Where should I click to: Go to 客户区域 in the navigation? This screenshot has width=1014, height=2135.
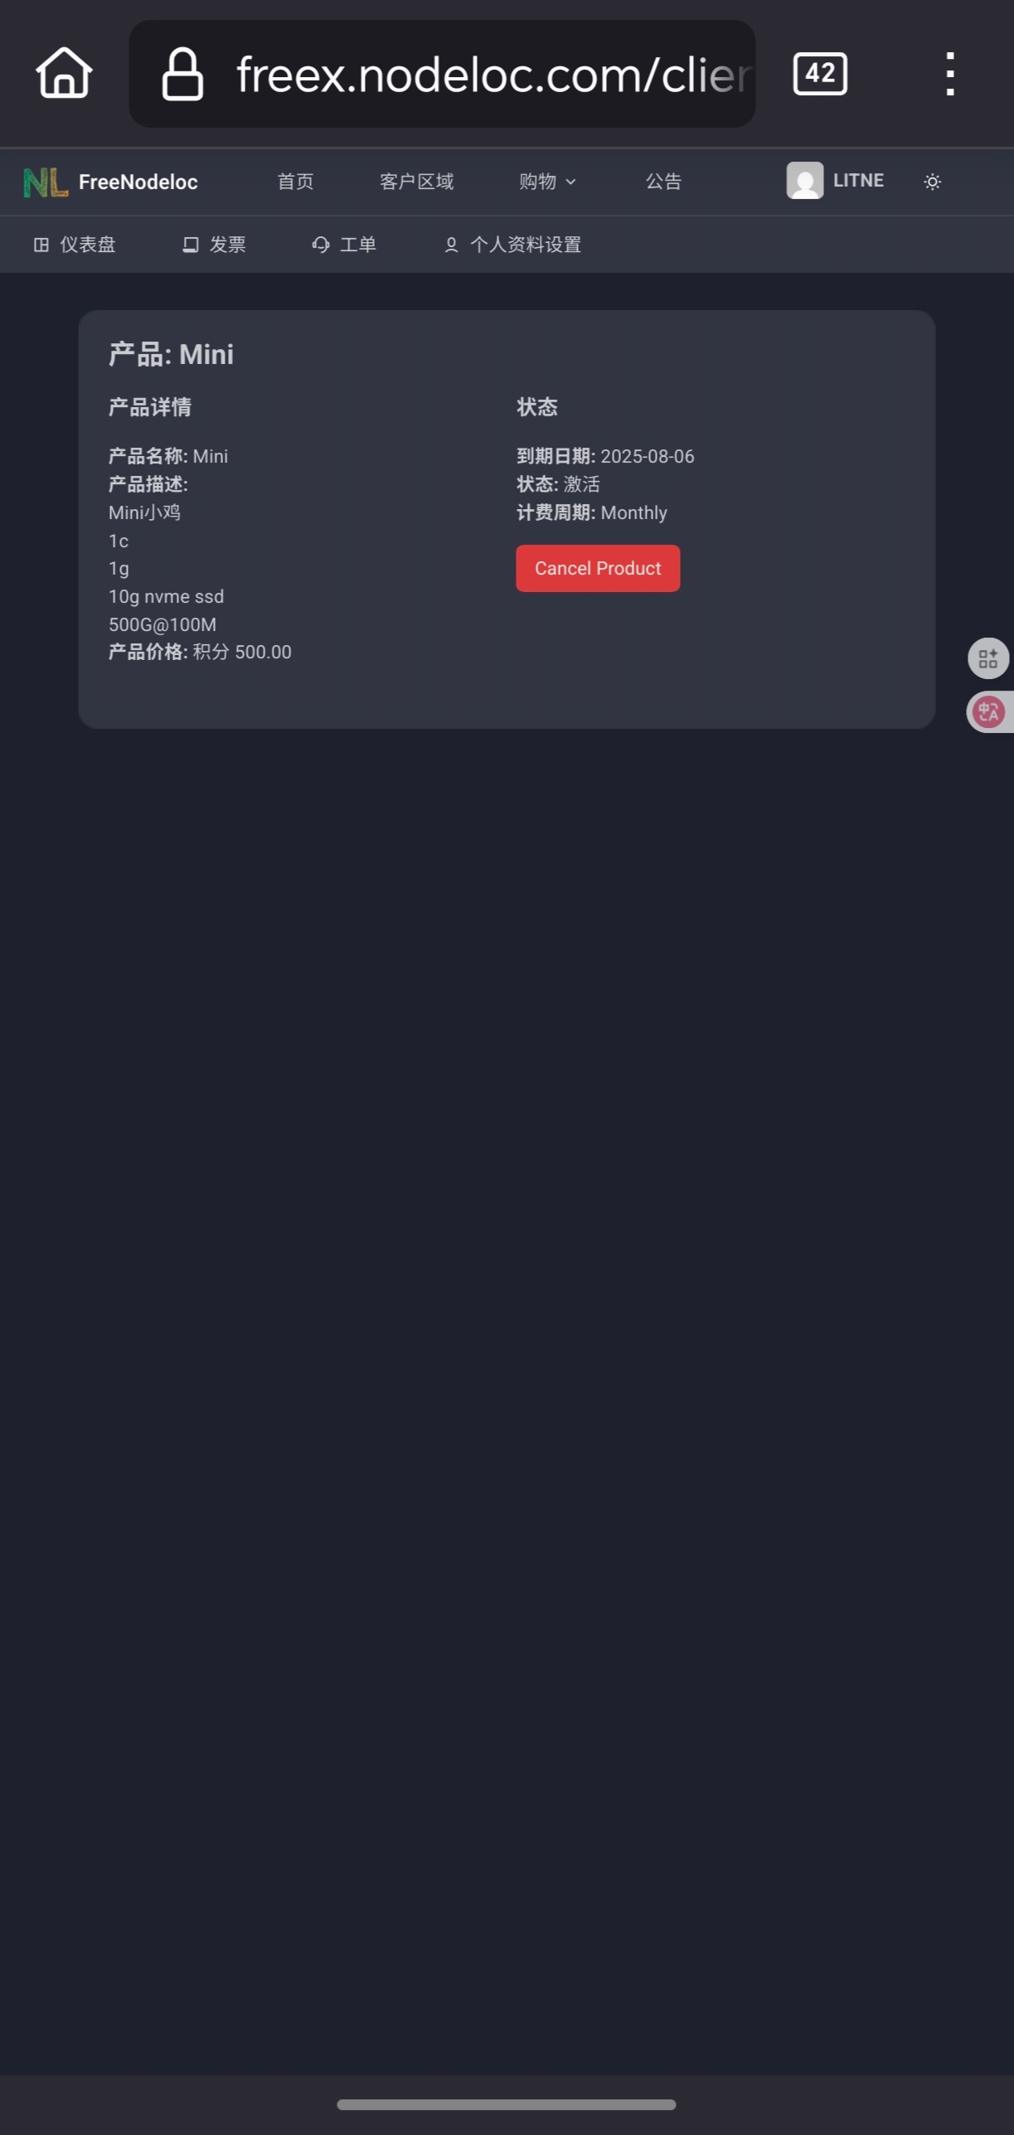click(x=416, y=182)
